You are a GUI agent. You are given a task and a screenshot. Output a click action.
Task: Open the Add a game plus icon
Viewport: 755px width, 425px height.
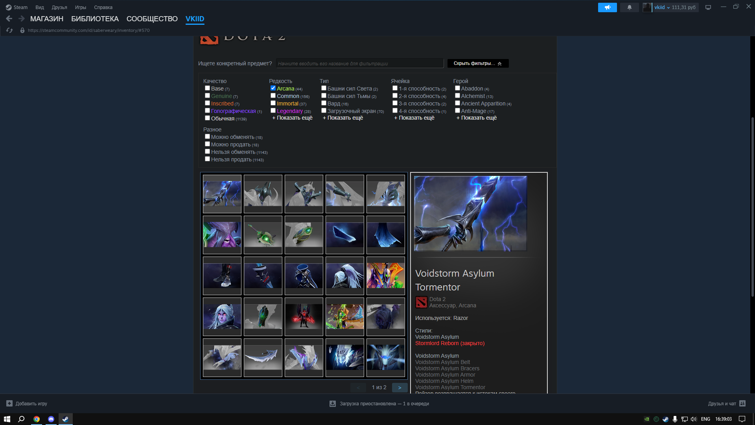tap(9, 403)
